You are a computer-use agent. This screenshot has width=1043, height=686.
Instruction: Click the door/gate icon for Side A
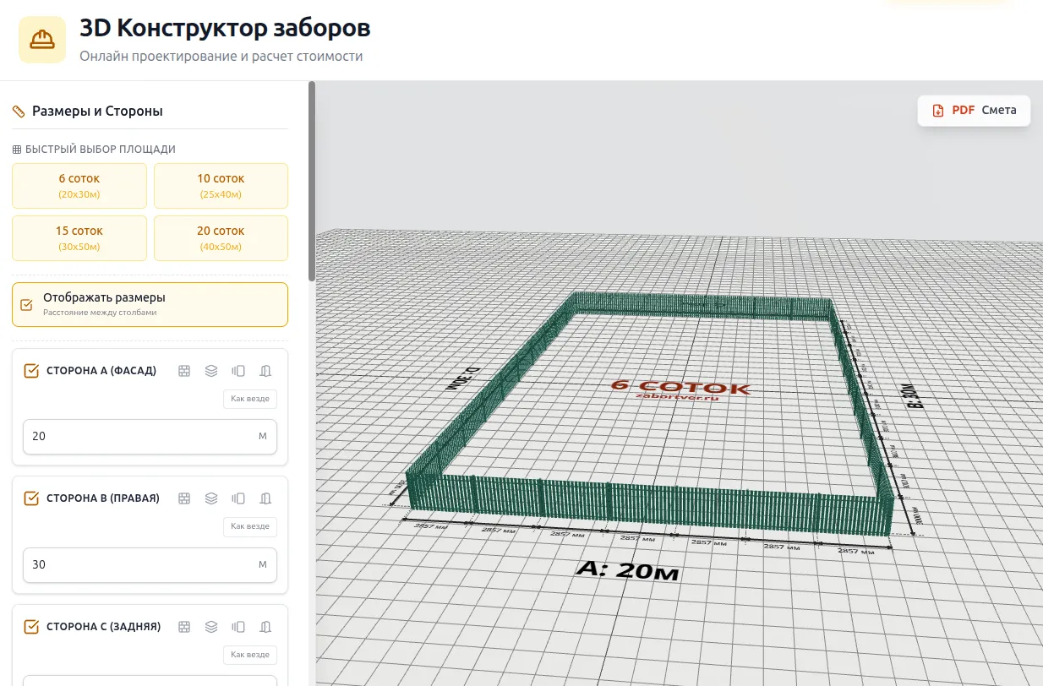click(265, 371)
